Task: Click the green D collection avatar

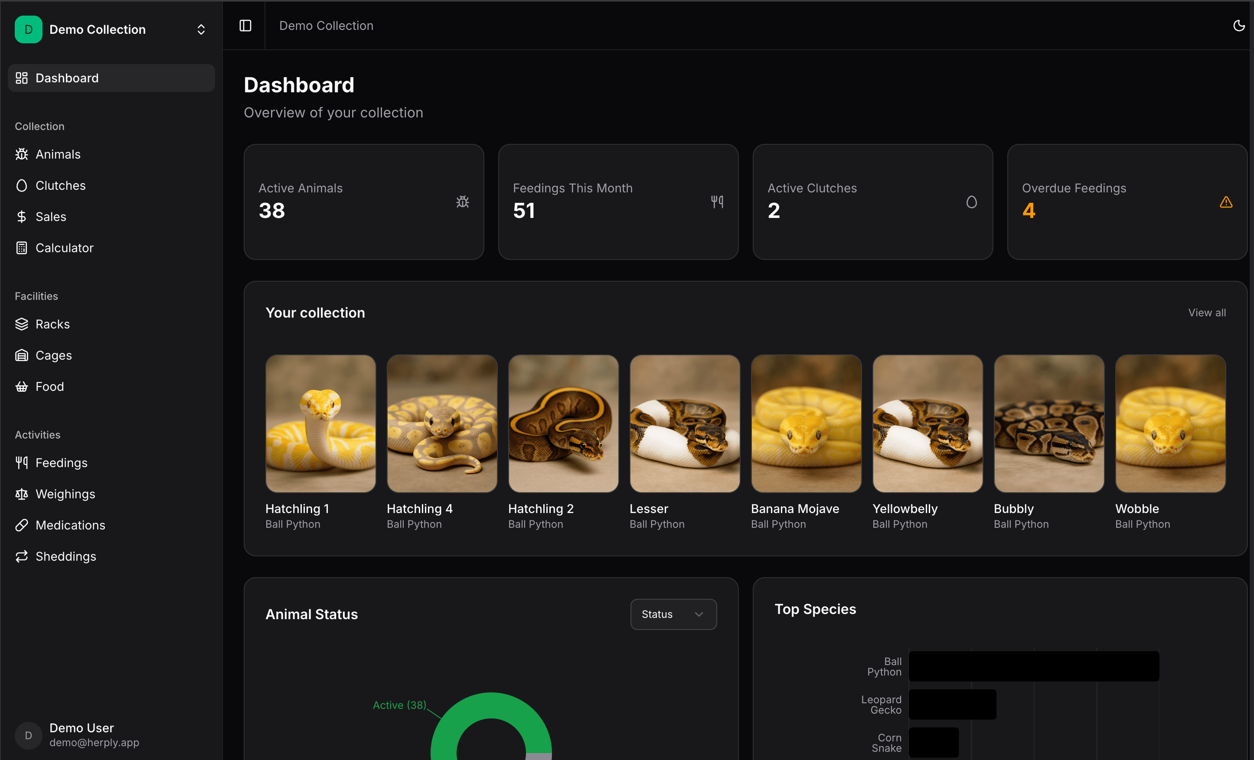Action: click(29, 29)
